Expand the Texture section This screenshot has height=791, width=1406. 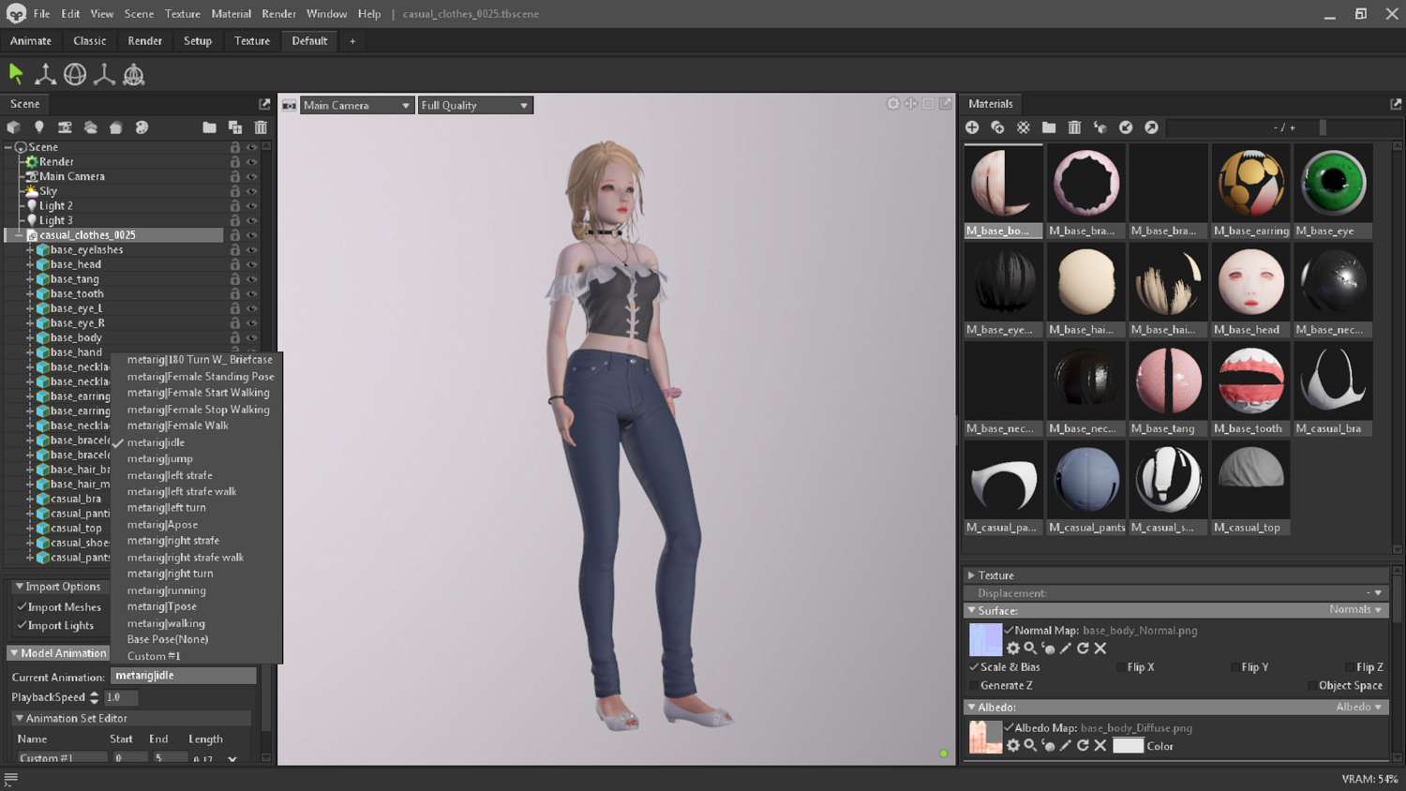point(971,575)
